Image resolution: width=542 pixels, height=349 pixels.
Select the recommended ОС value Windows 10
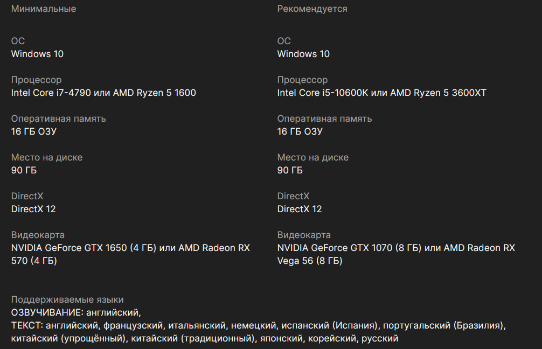coord(303,54)
